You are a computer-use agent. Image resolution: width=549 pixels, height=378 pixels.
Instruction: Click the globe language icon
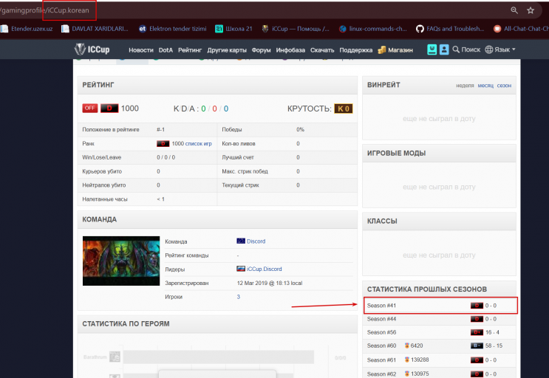(x=488, y=49)
